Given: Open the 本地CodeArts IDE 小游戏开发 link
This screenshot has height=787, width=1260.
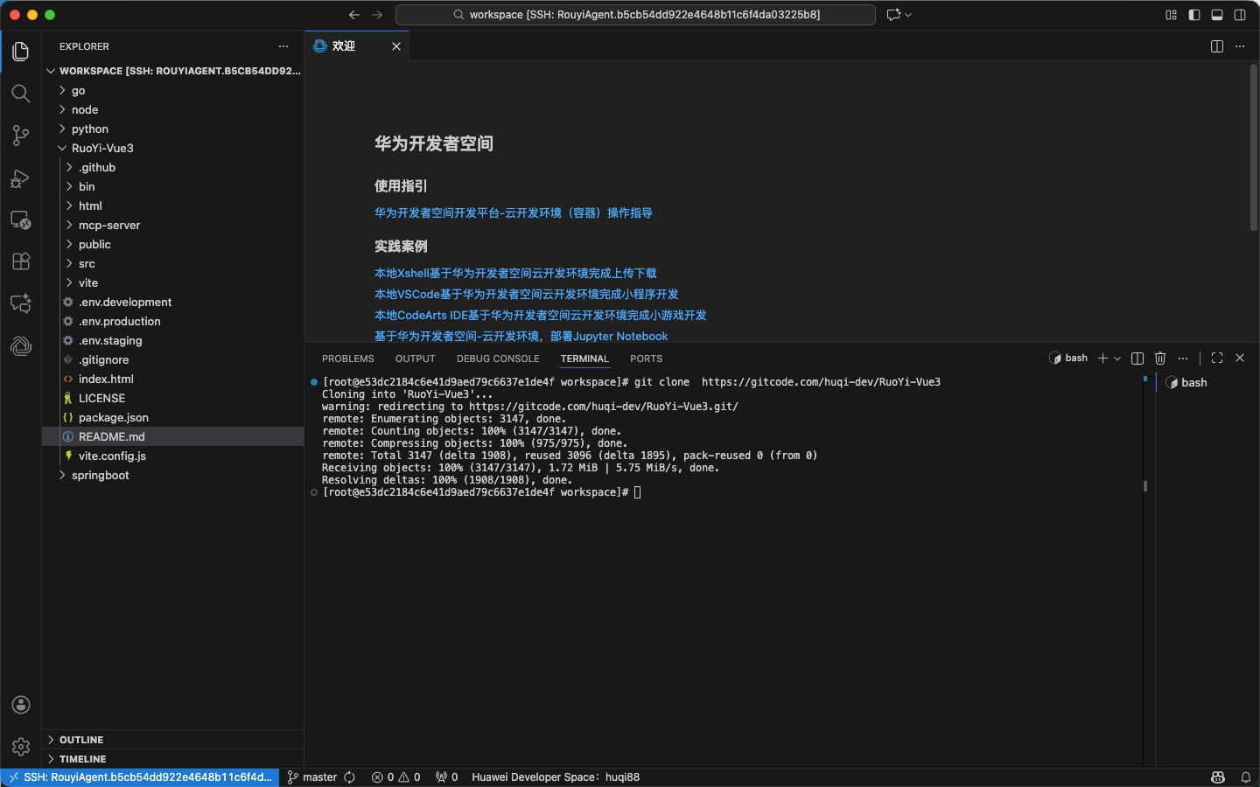Looking at the screenshot, I should (541, 316).
